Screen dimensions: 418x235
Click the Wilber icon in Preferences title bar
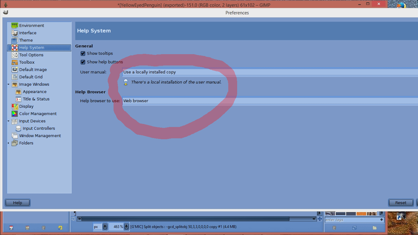tap(6, 12)
